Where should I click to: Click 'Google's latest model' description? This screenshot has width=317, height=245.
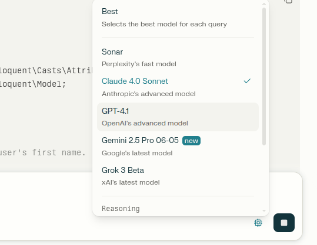coord(137,153)
